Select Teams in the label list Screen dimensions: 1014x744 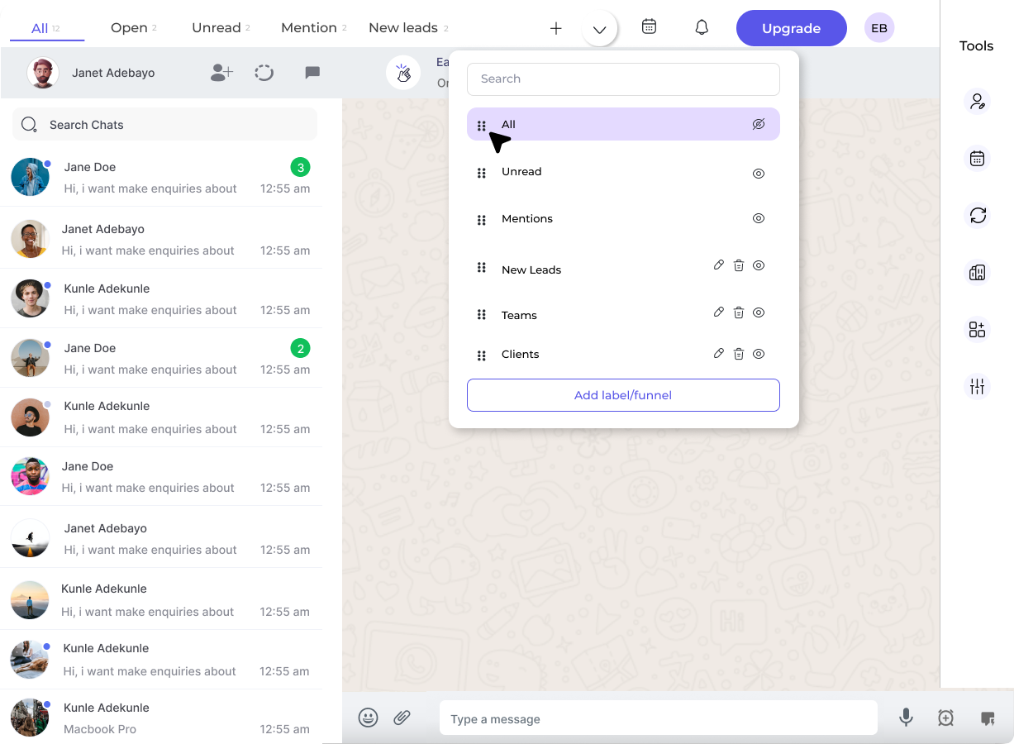pyautogui.click(x=519, y=315)
